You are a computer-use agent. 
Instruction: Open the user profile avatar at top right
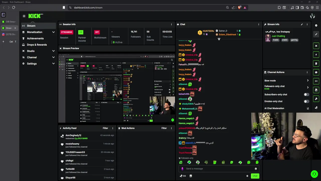pos(312,16)
